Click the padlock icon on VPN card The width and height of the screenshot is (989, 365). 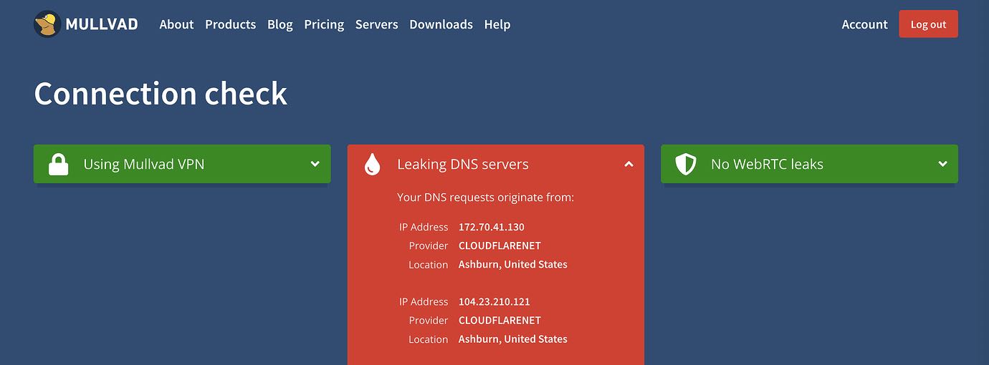click(x=58, y=164)
